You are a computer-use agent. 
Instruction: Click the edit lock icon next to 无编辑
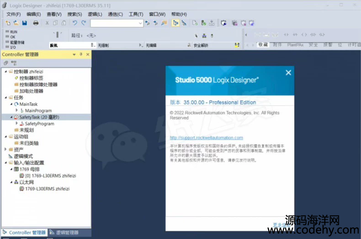[x=189, y=45]
